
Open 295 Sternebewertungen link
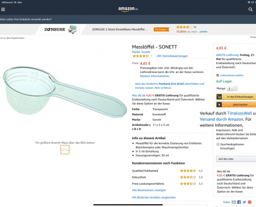click(172, 56)
